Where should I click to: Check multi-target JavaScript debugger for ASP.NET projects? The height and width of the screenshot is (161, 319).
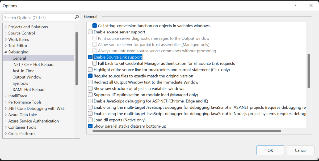pyautogui.click(x=90, y=107)
